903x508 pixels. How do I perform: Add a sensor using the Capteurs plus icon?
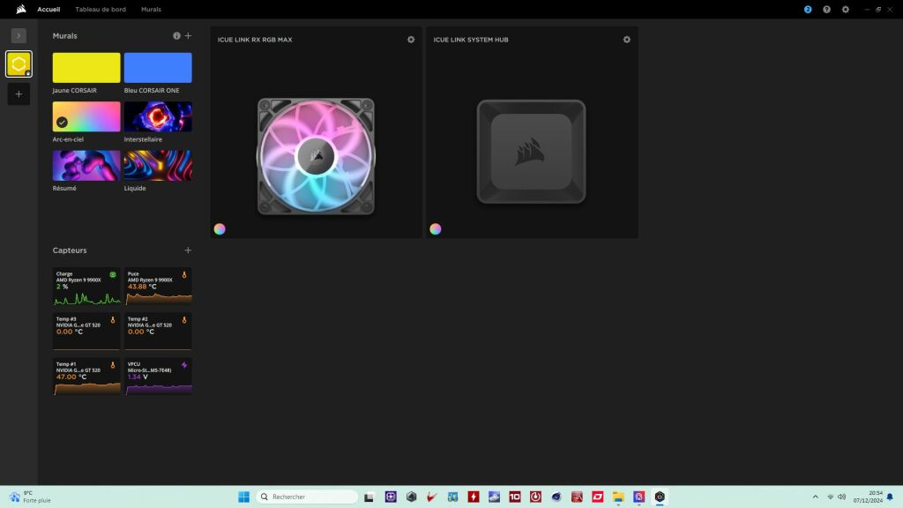[x=188, y=250]
